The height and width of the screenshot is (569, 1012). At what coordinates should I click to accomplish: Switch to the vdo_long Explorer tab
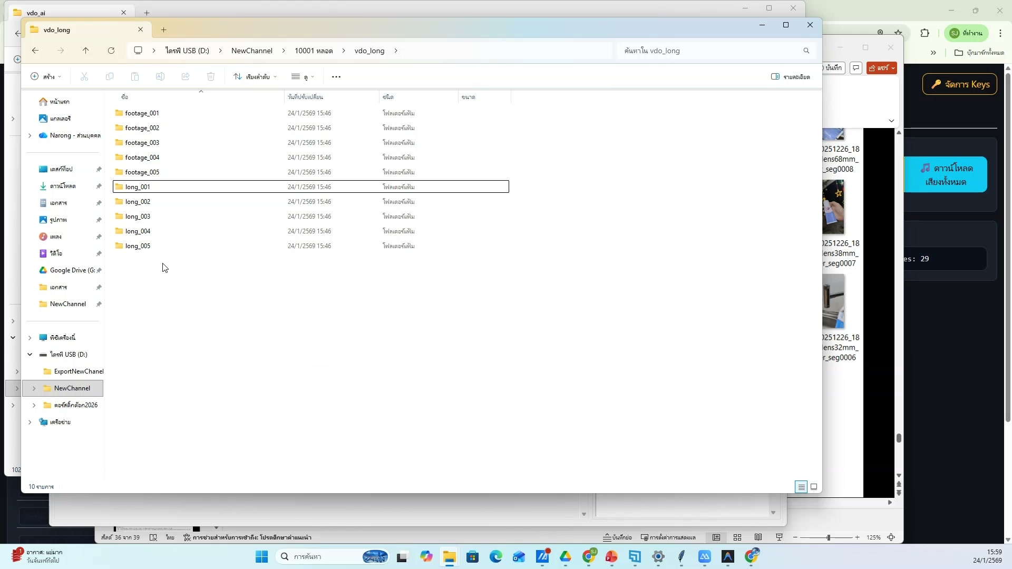79,30
